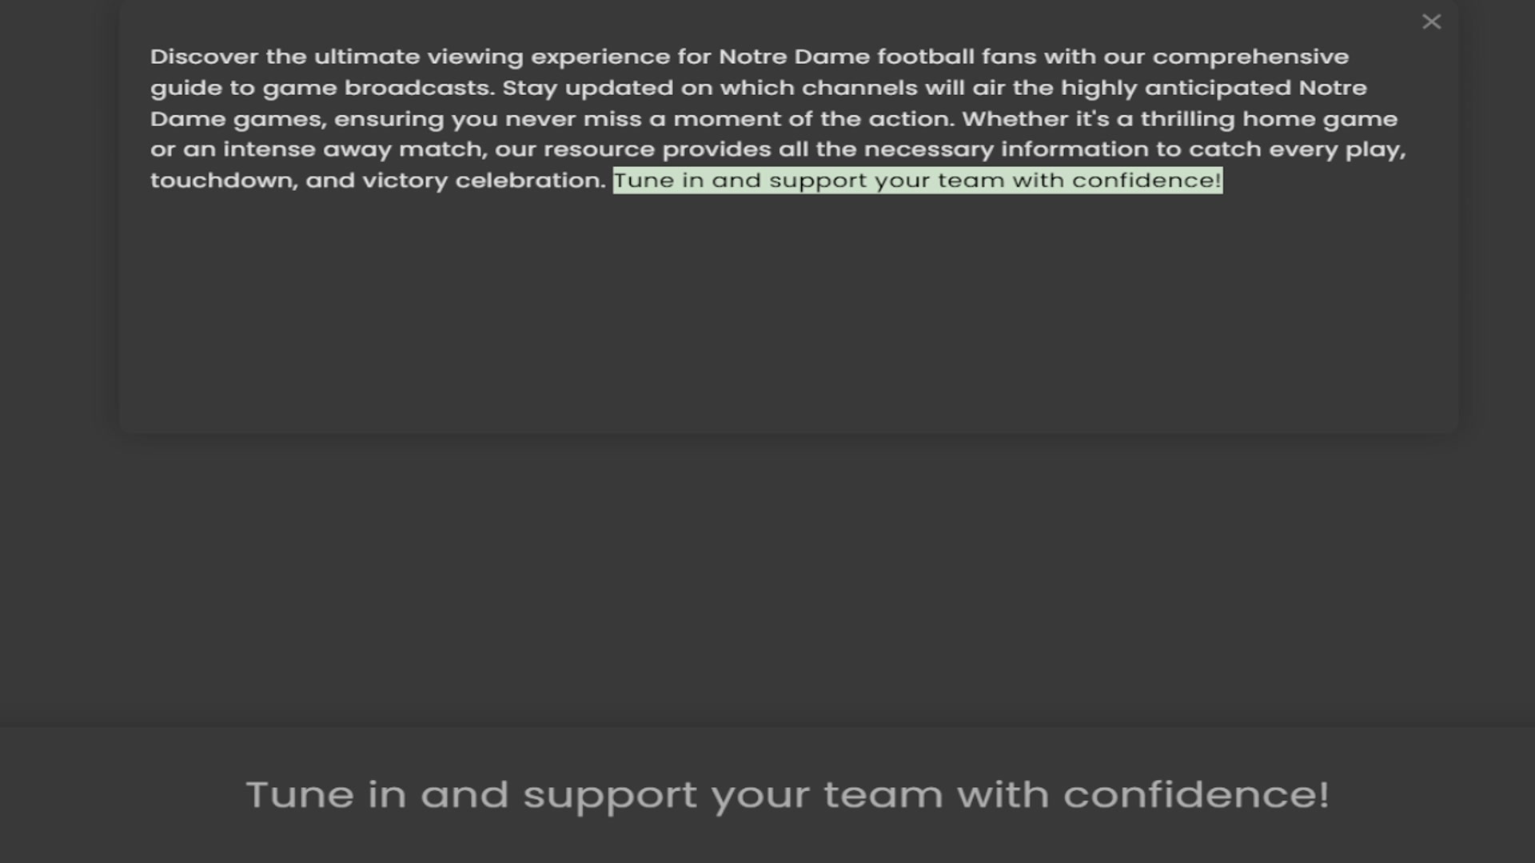The height and width of the screenshot is (863, 1535).
Task: Click the phrase "catch every play"
Action: tap(1297, 149)
